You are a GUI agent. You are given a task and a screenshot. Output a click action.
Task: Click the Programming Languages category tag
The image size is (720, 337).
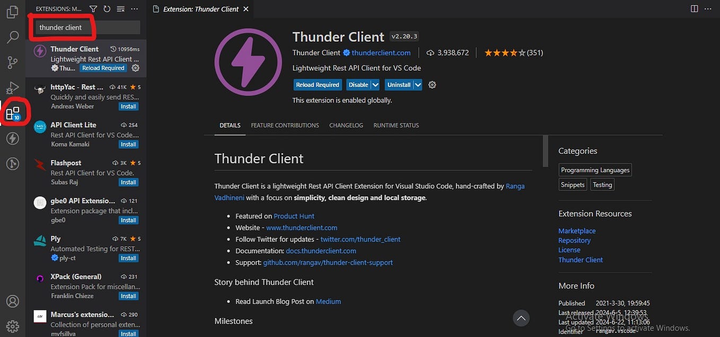click(595, 170)
